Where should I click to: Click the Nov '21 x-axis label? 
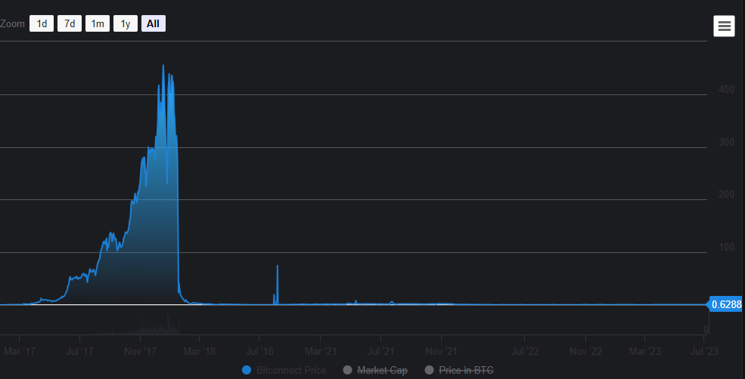tap(441, 351)
